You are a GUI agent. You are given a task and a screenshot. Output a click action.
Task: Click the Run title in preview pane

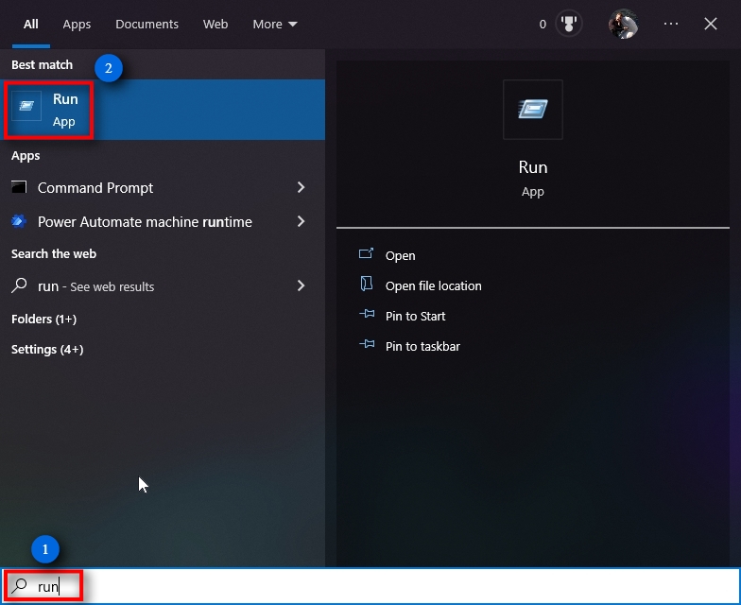[533, 167]
